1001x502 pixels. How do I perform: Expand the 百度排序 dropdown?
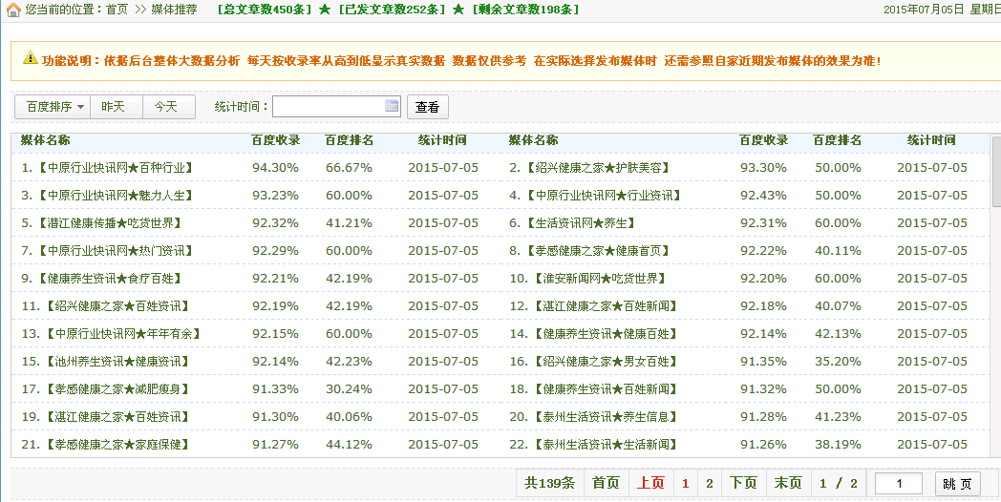click(53, 107)
